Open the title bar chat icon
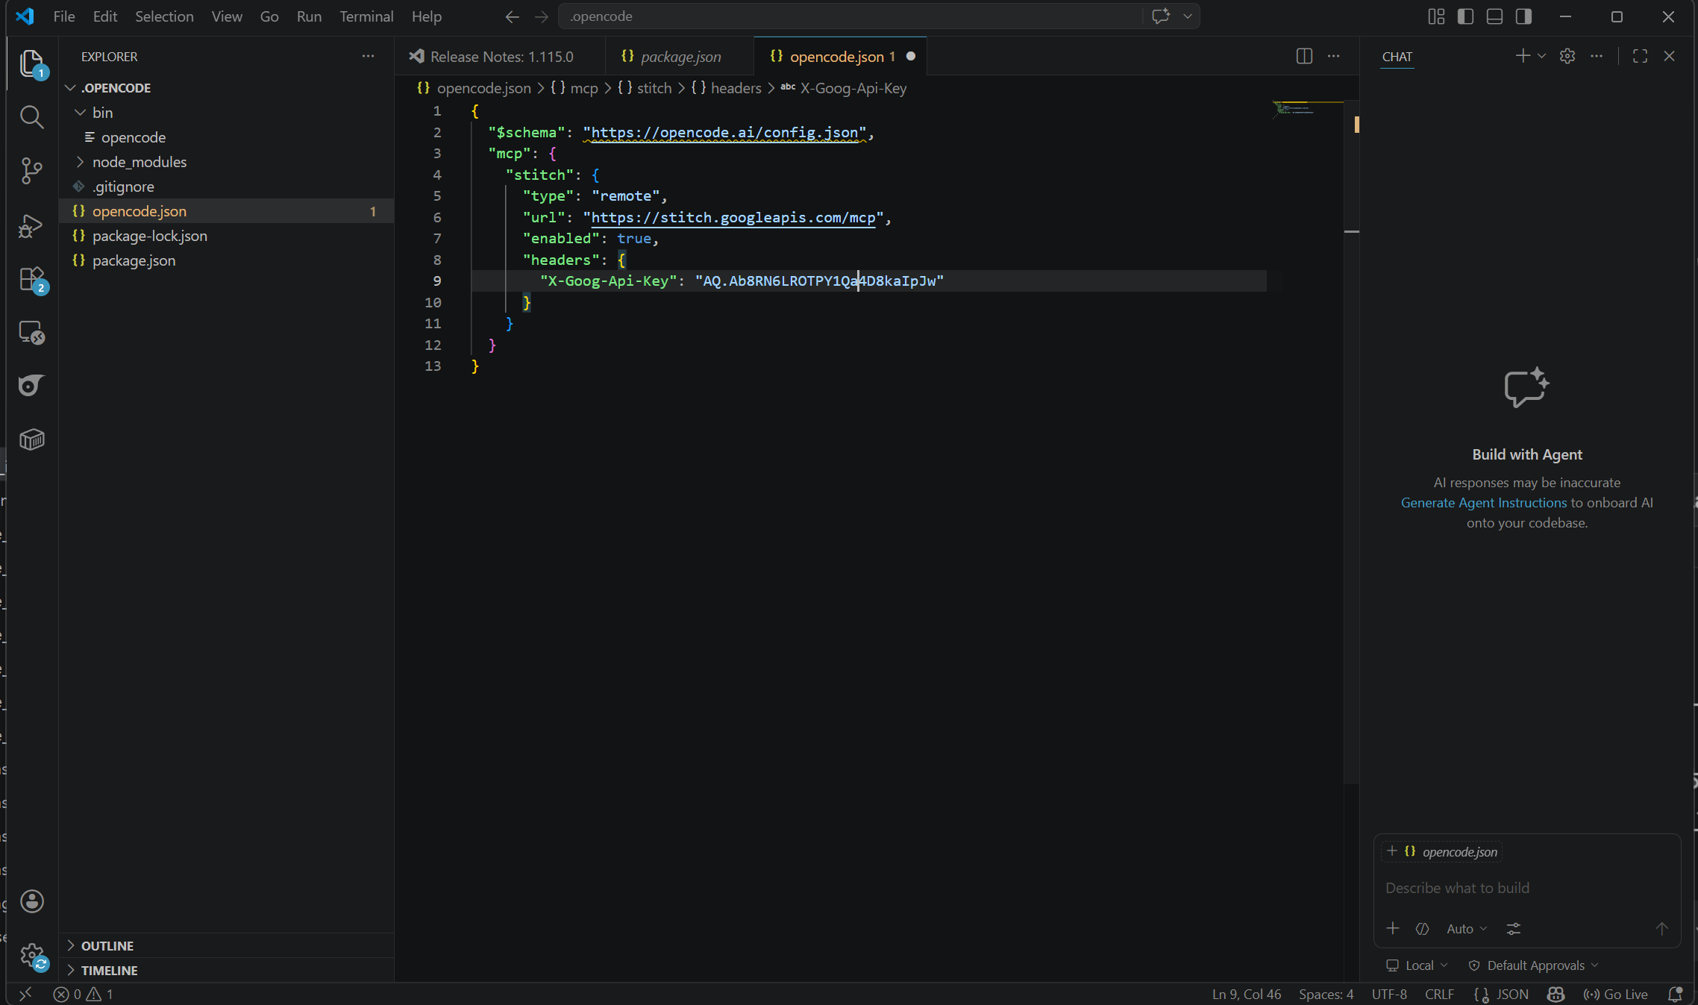 click(1160, 16)
